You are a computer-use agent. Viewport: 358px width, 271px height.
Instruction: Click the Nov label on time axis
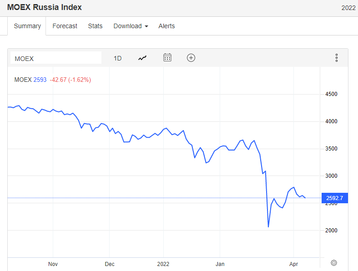pyautogui.click(x=53, y=264)
